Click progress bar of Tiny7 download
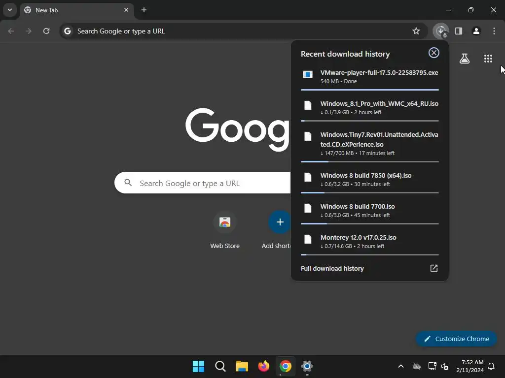Screen dimensions: 505x378 (370, 161)
